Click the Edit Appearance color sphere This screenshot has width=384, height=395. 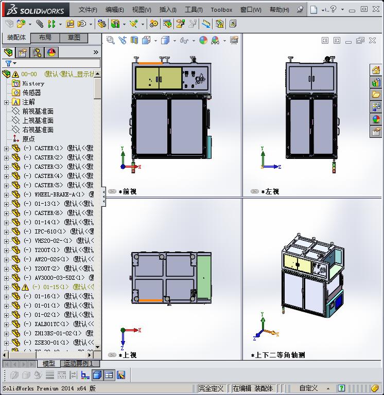click(203, 40)
